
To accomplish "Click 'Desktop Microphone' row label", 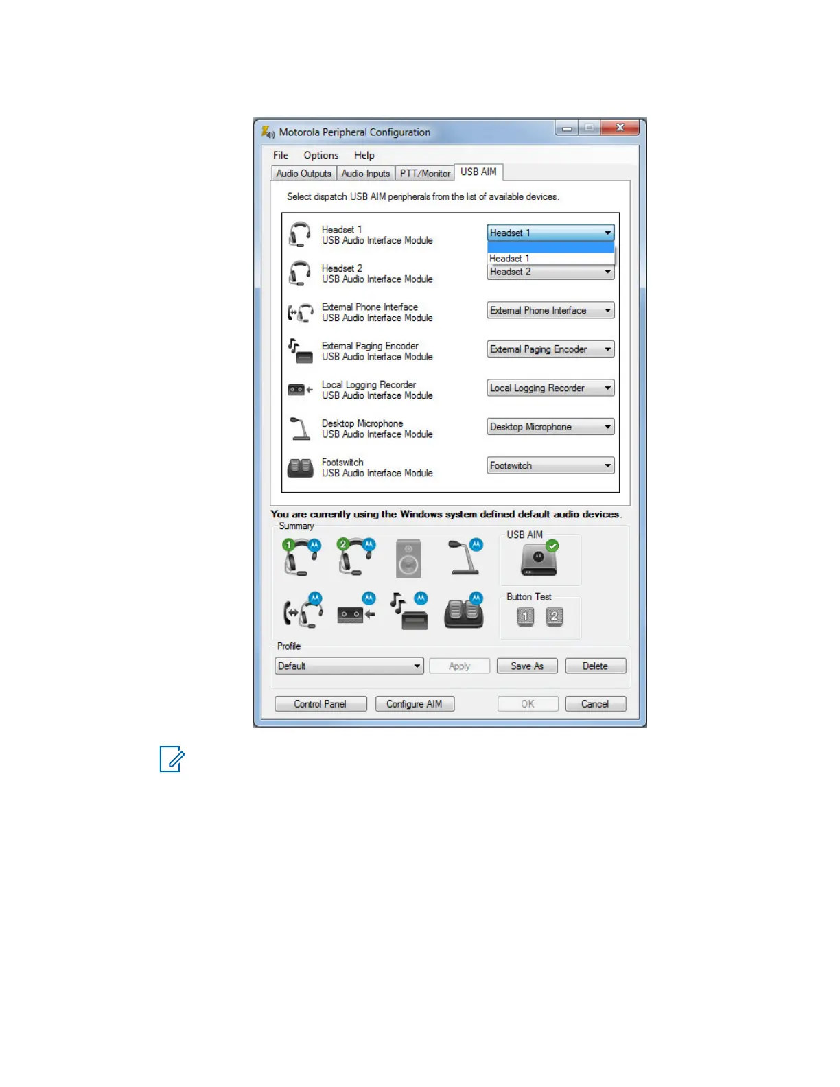I will (362, 423).
